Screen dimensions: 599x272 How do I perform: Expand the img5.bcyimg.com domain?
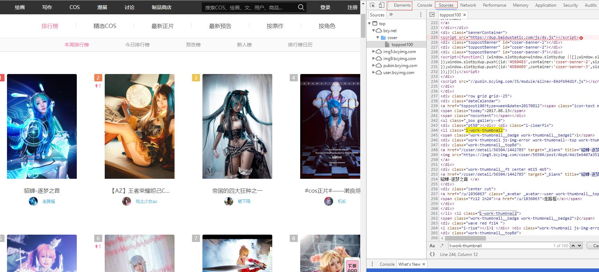tap(374, 52)
